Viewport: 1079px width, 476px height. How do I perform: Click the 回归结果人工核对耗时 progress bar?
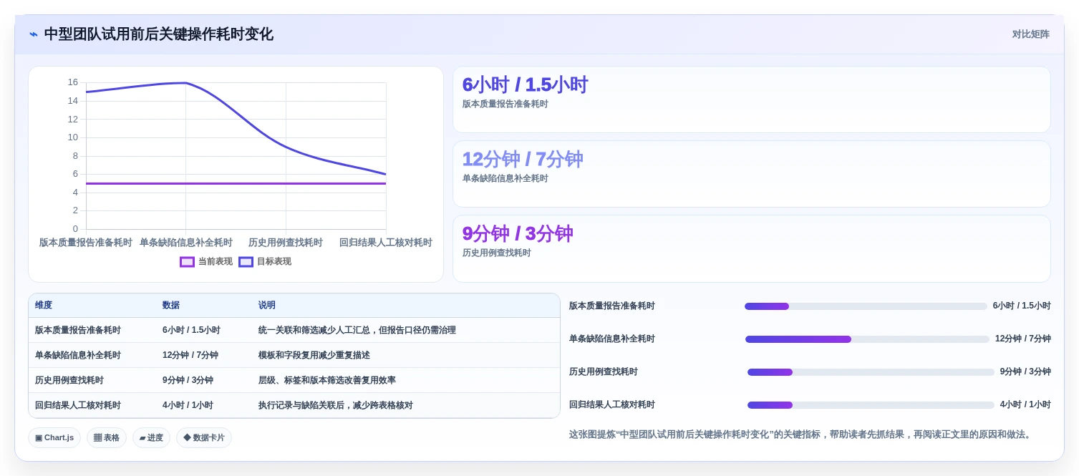click(x=871, y=405)
